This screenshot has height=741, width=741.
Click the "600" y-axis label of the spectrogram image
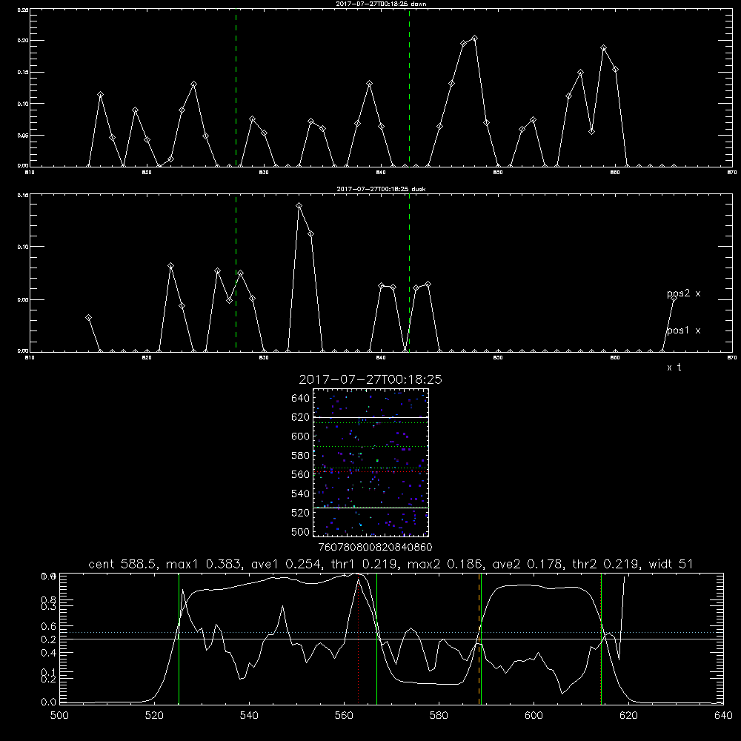(301, 436)
